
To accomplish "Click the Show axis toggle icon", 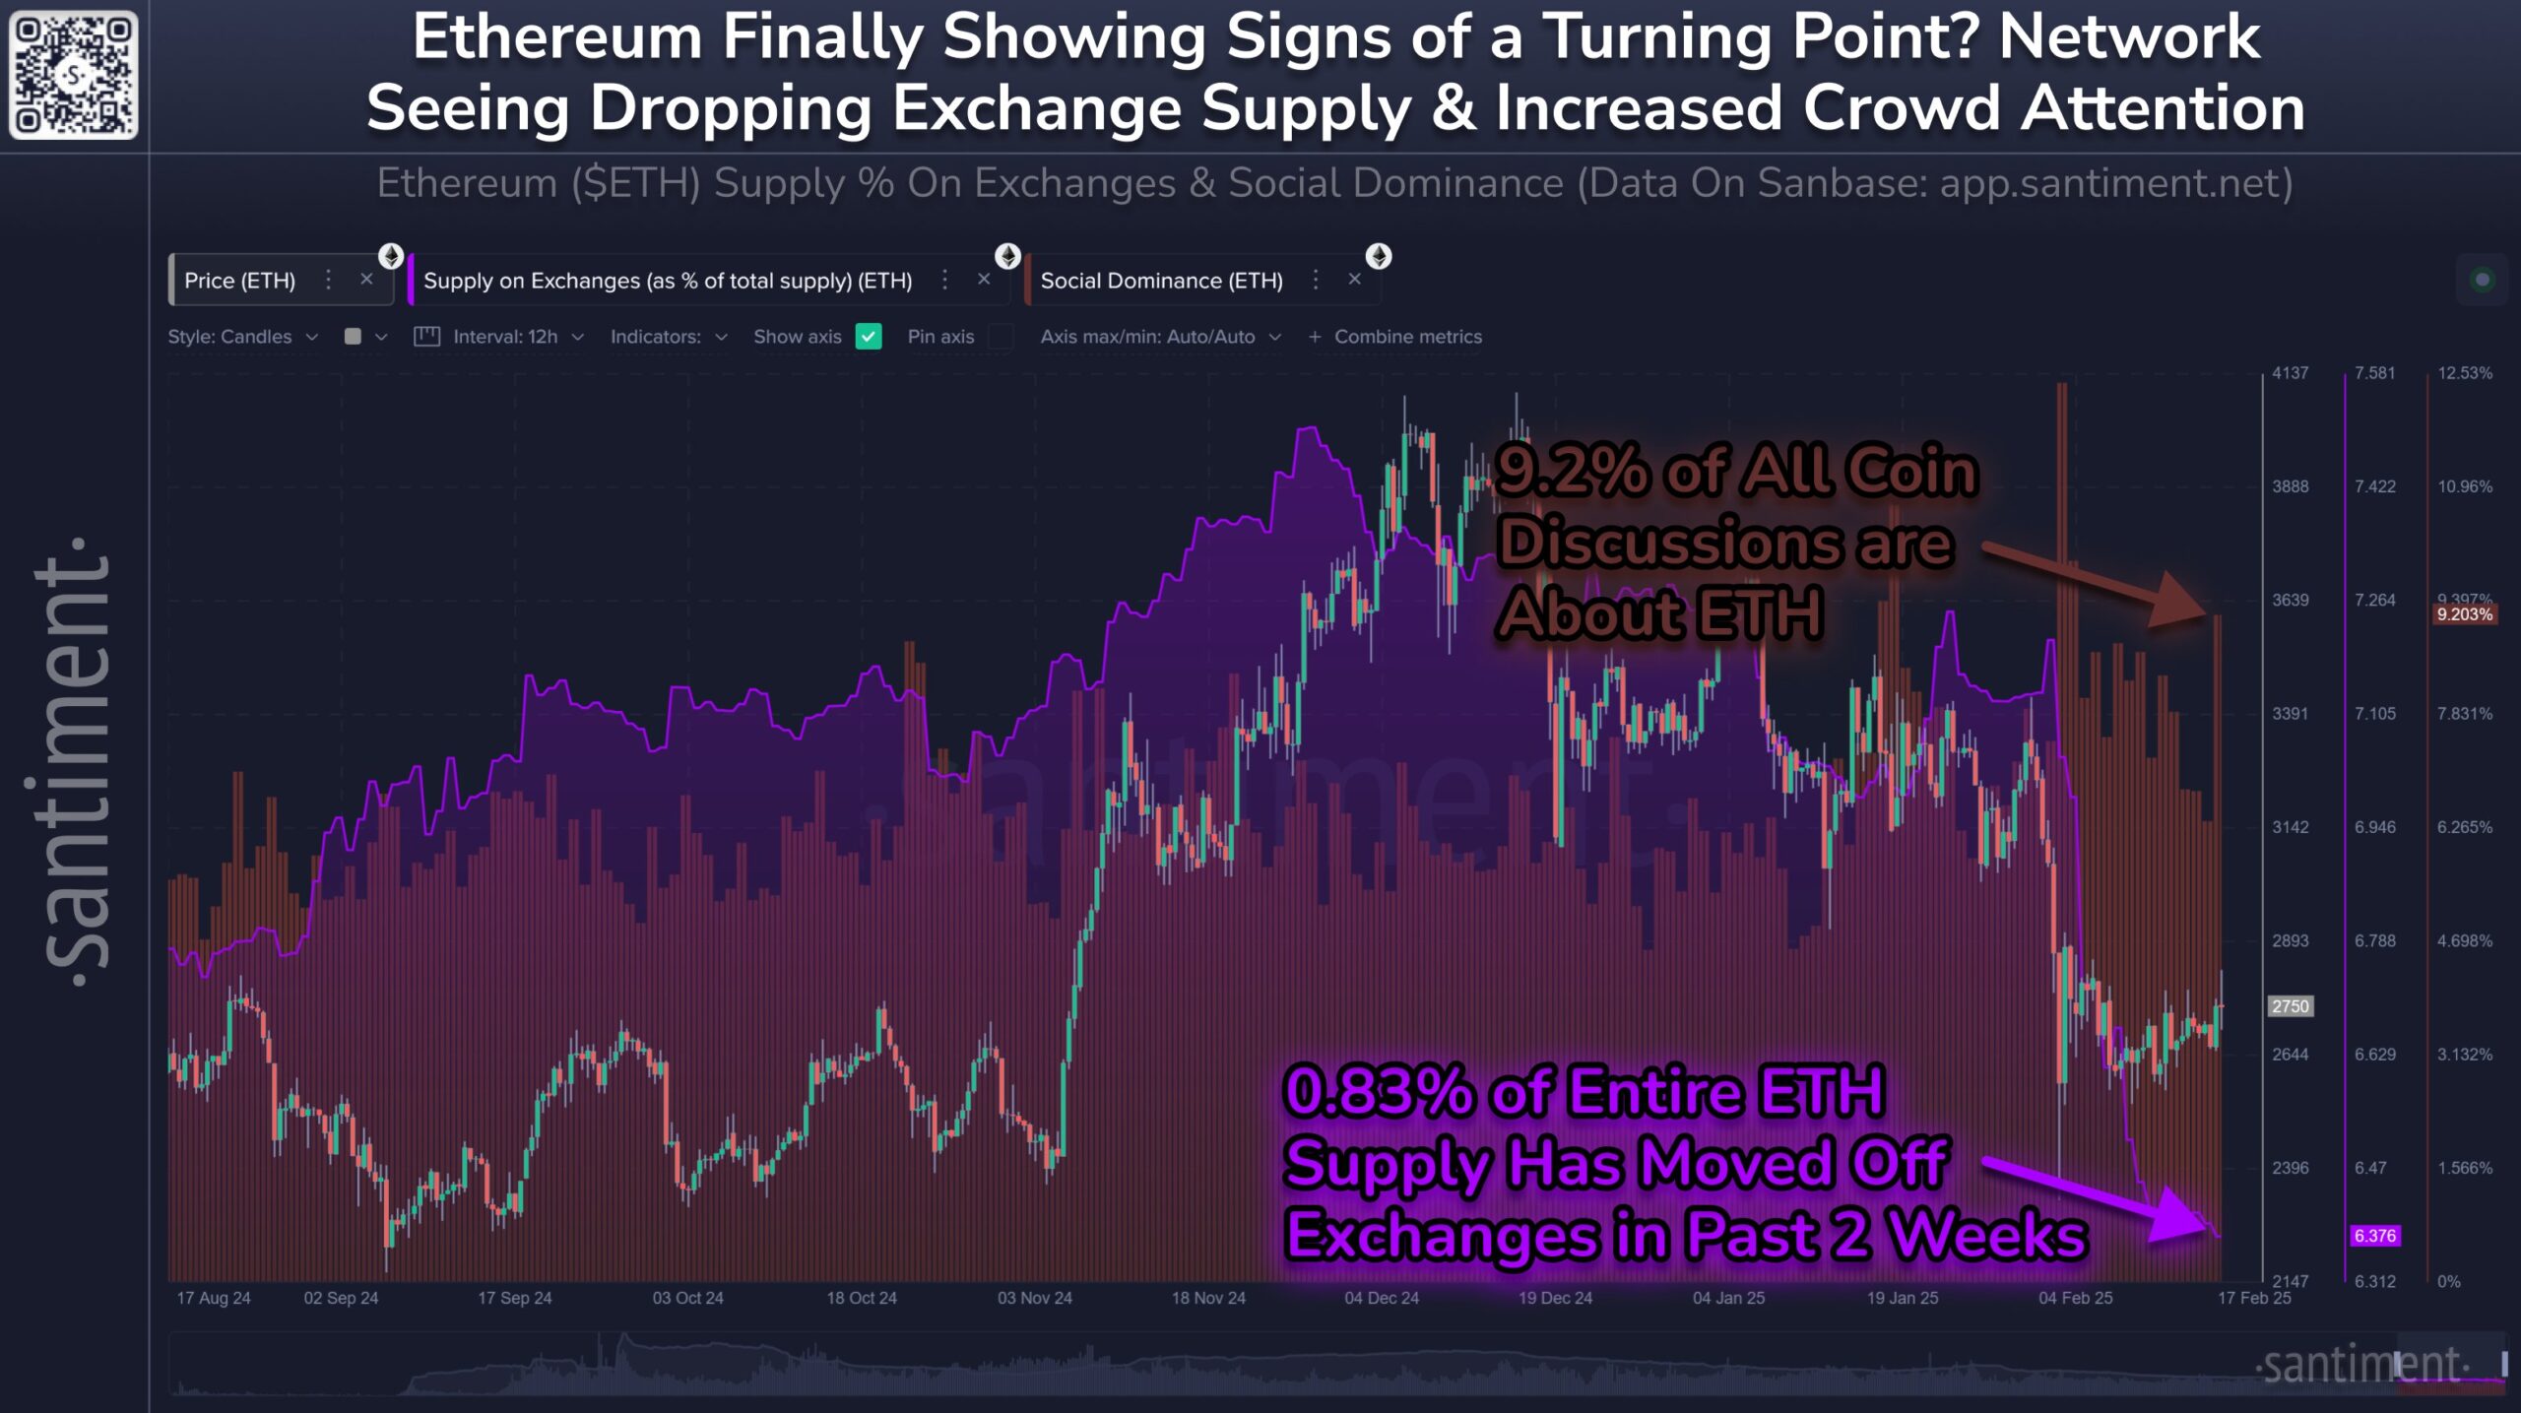I will 870,336.
